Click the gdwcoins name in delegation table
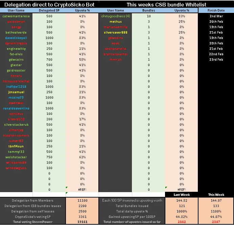This screenshot has width=234, height=225. click(x=16, y=60)
